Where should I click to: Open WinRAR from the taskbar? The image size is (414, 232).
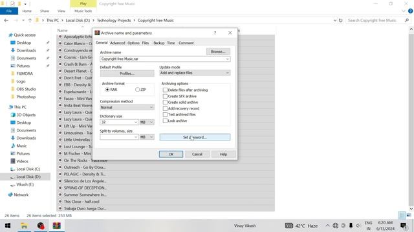(56, 226)
